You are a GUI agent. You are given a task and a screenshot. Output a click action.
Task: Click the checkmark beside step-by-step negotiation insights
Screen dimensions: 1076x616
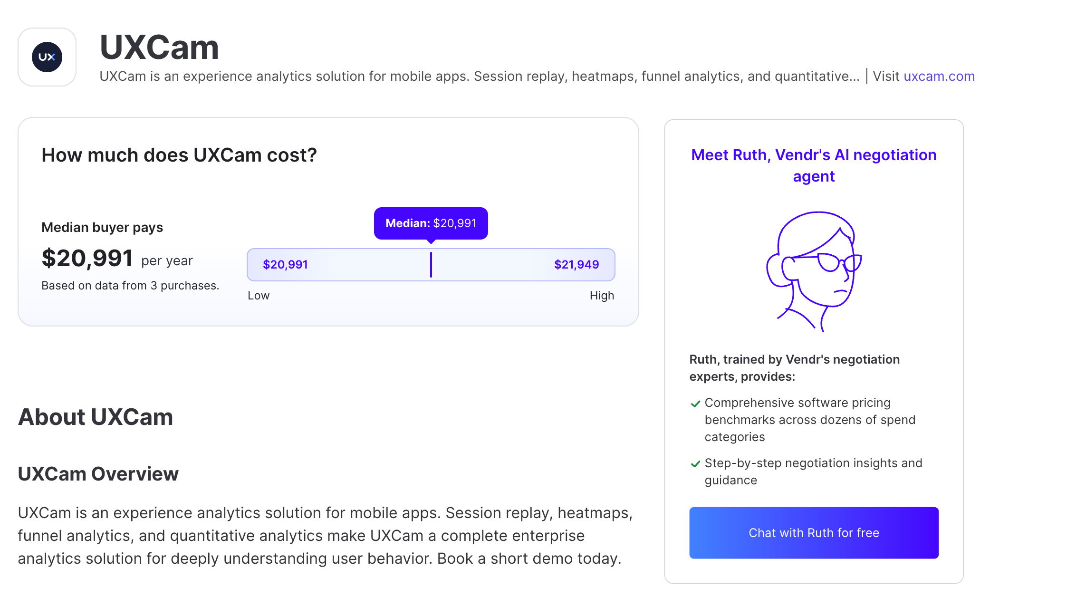tap(695, 464)
